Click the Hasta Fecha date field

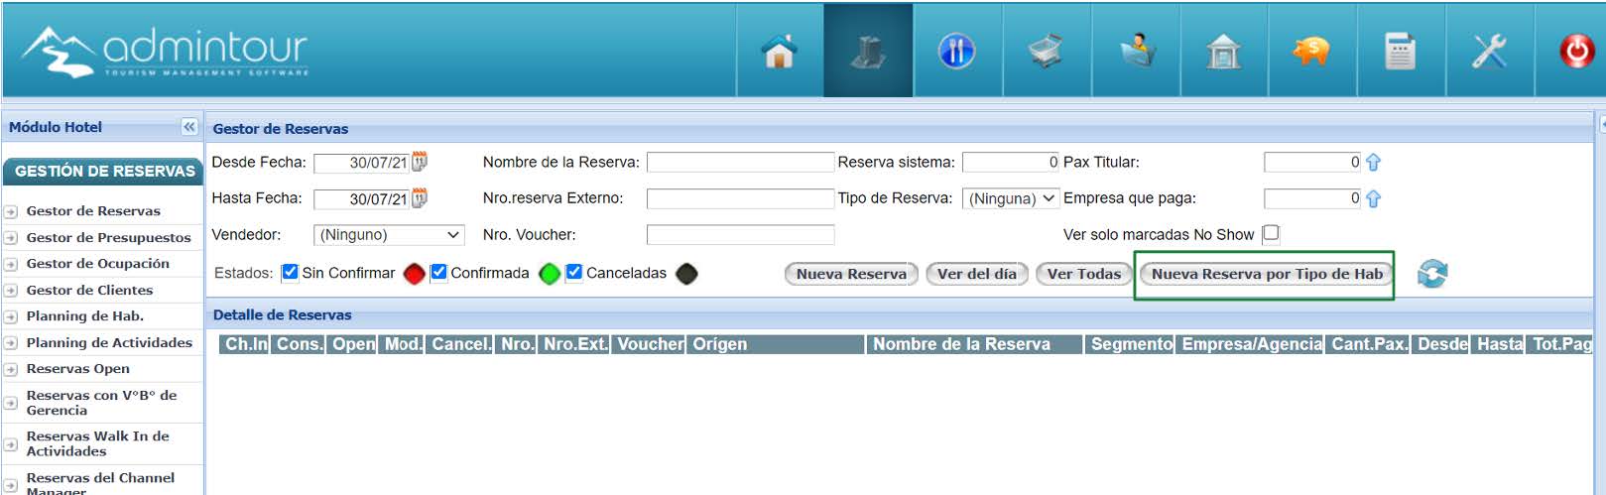tap(362, 199)
